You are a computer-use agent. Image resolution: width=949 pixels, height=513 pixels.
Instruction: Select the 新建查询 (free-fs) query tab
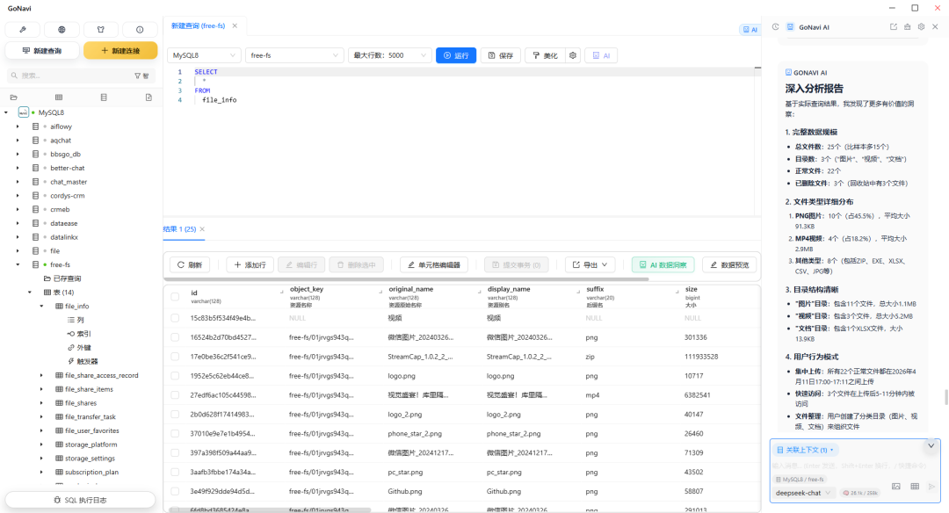pos(199,25)
